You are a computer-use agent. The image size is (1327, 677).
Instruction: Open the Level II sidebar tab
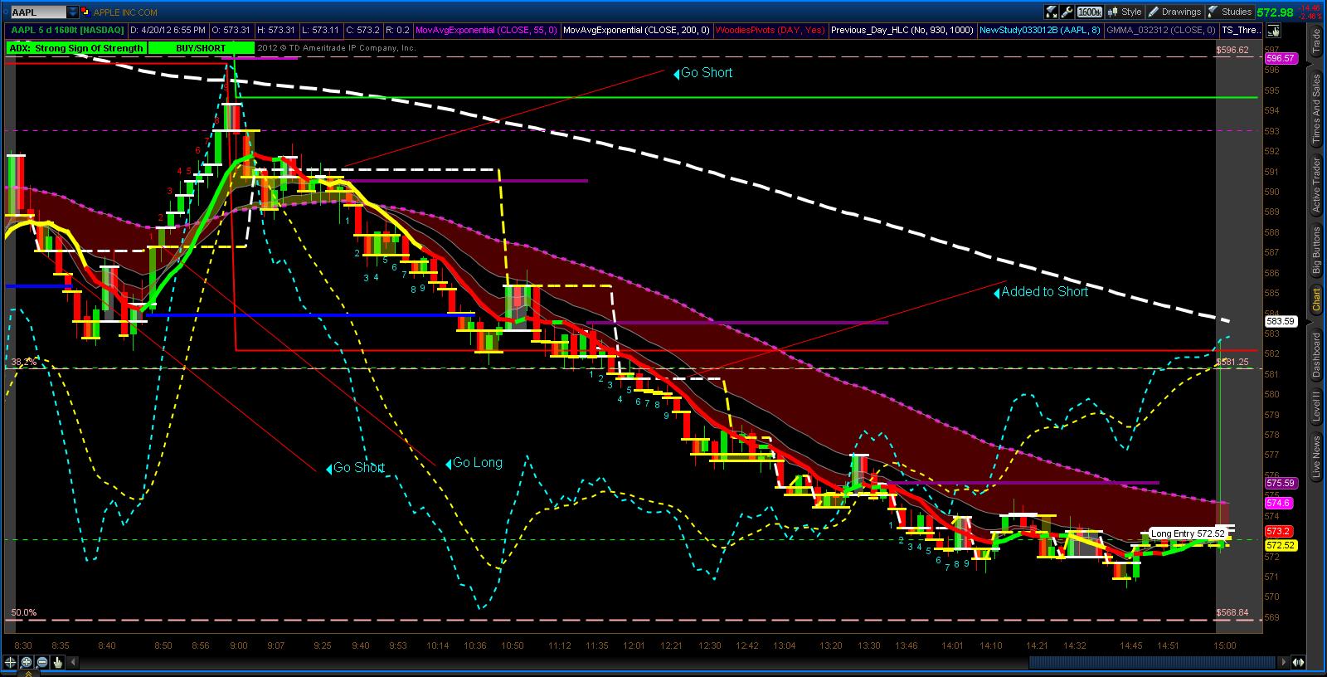coord(1316,407)
